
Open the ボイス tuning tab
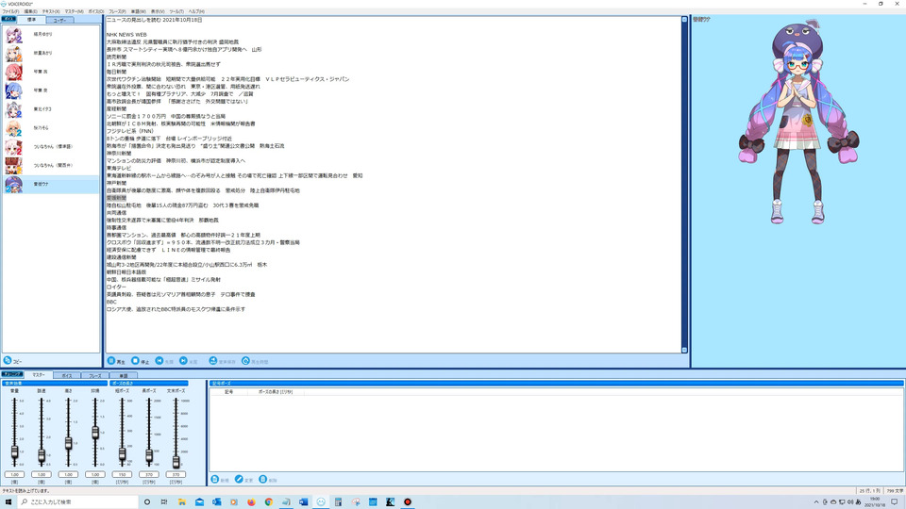[66, 376]
